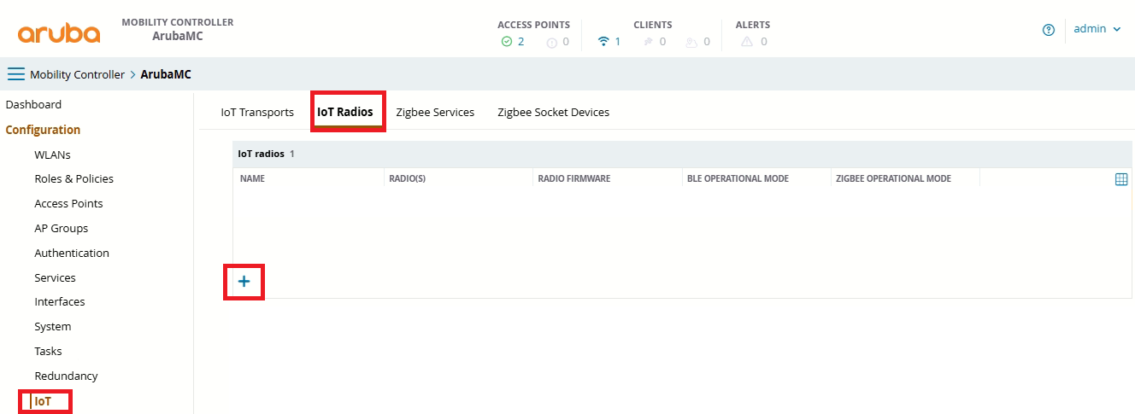1135x414 pixels.
Task: Open the help question mark icon
Action: pos(1049,30)
